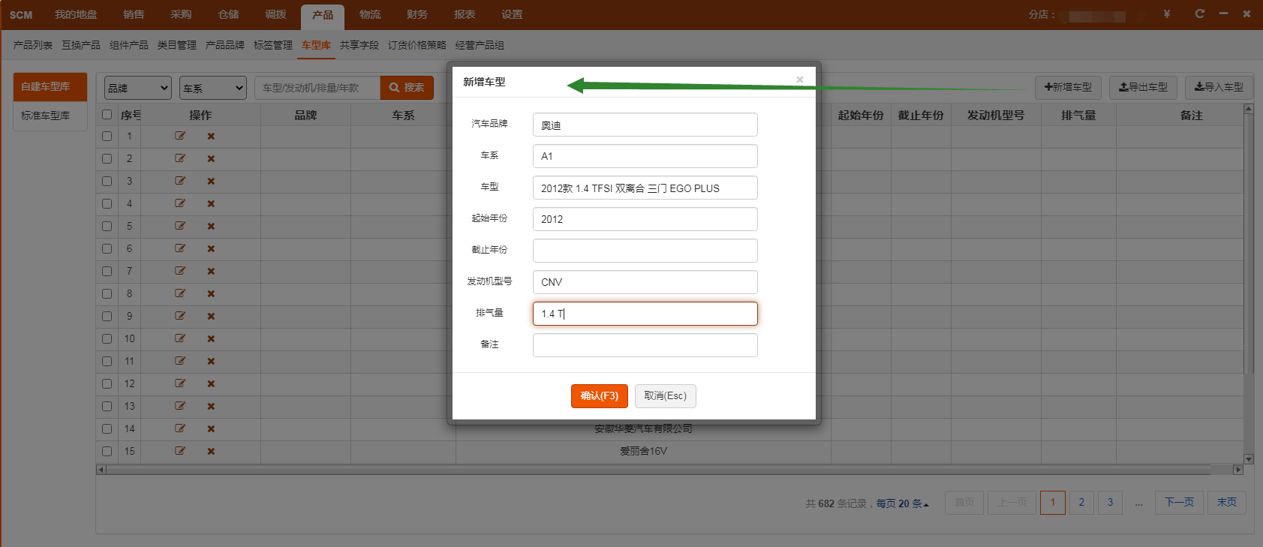Click the yen currency icon
Image resolution: width=1263 pixels, height=547 pixels.
(x=1167, y=14)
